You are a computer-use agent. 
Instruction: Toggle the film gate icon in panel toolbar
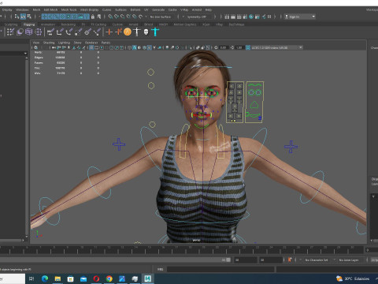(96, 47)
